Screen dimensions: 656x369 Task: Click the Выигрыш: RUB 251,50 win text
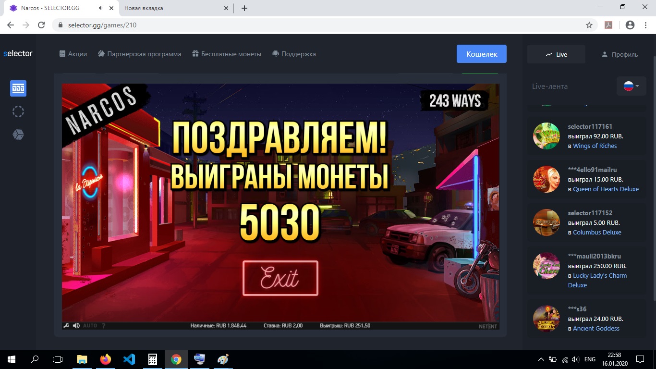tap(345, 326)
